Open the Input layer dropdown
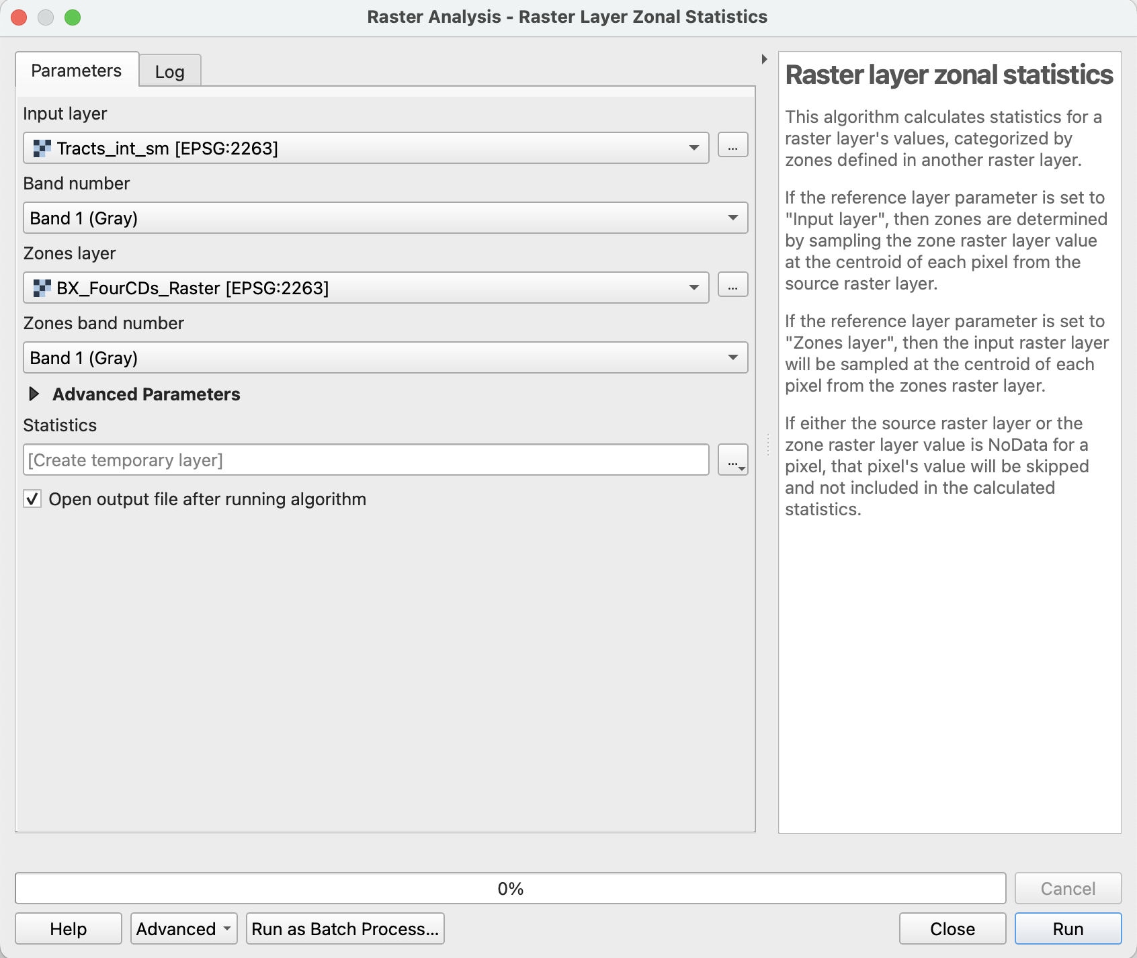The image size is (1137, 958). [x=366, y=148]
